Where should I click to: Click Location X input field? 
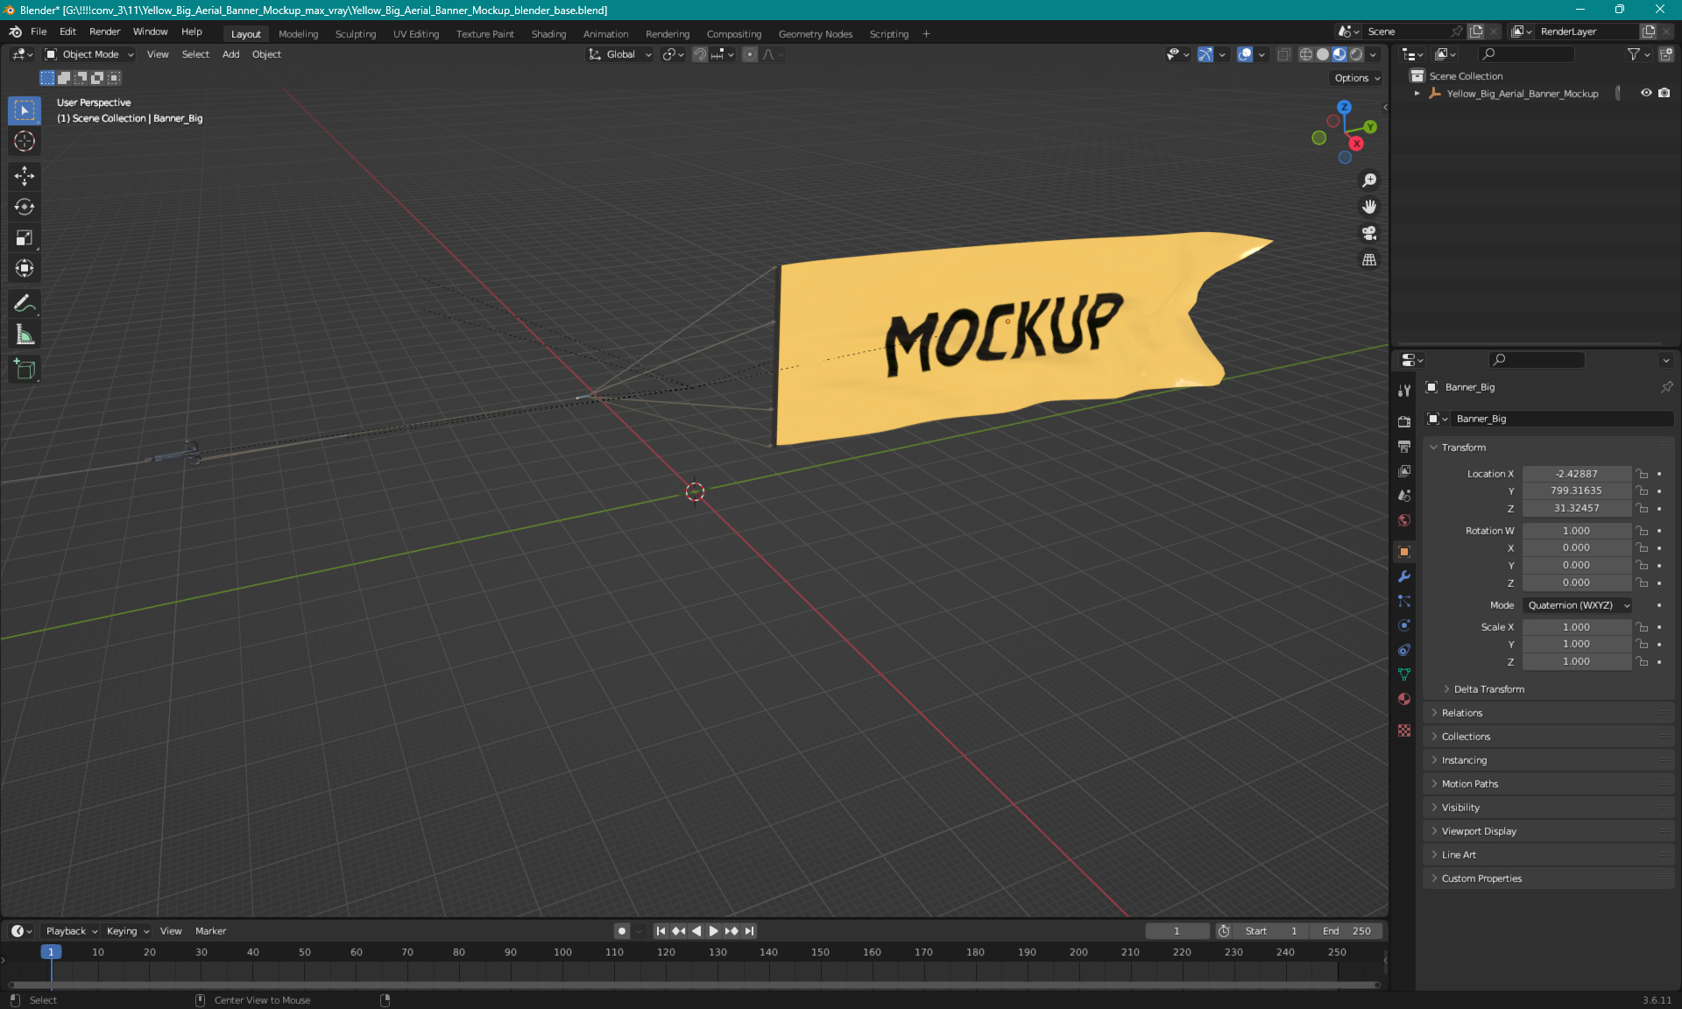1575,472
